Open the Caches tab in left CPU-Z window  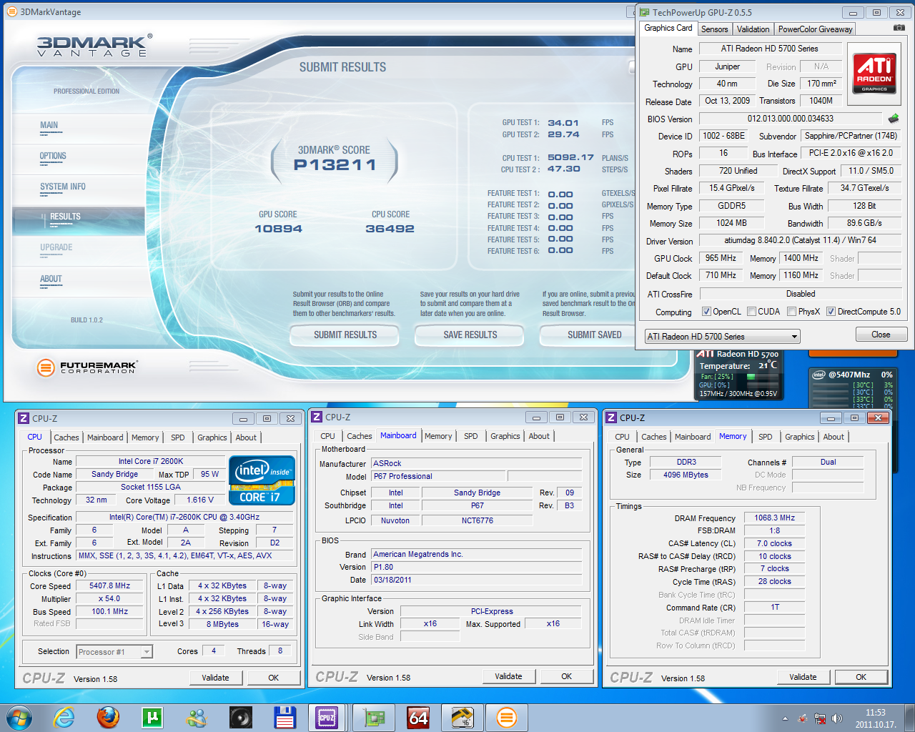pyautogui.click(x=66, y=437)
